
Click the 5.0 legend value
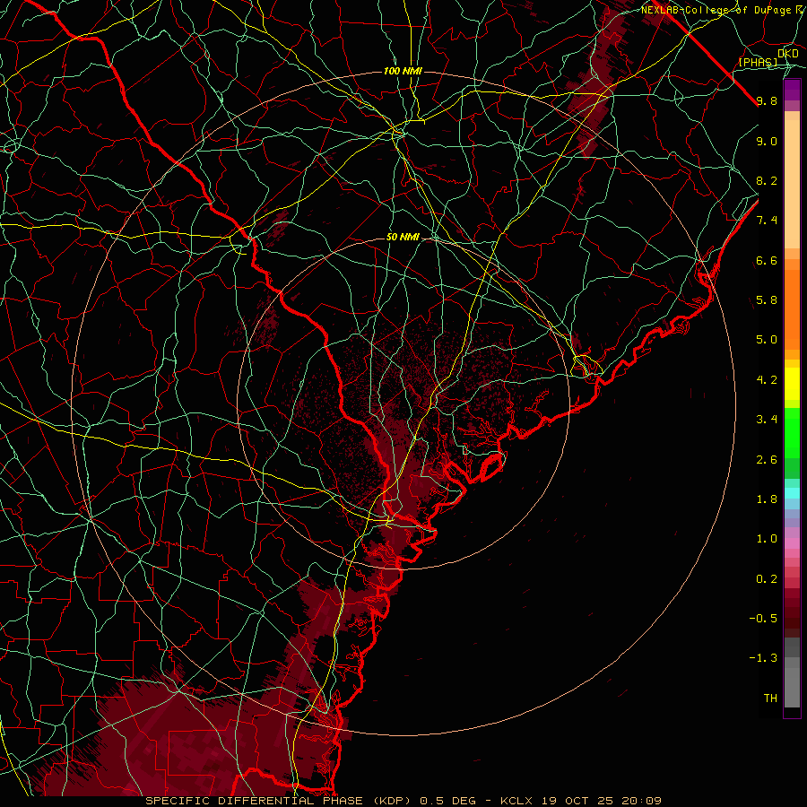(x=767, y=340)
